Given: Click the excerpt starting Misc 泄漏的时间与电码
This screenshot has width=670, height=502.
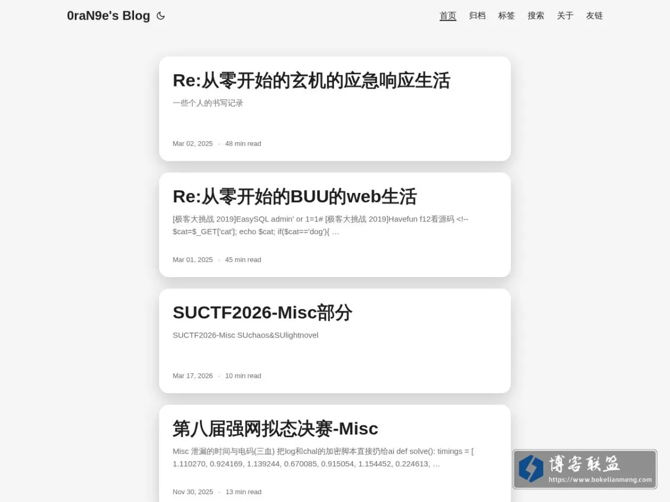Looking at the screenshot, I should [x=323, y=457].
